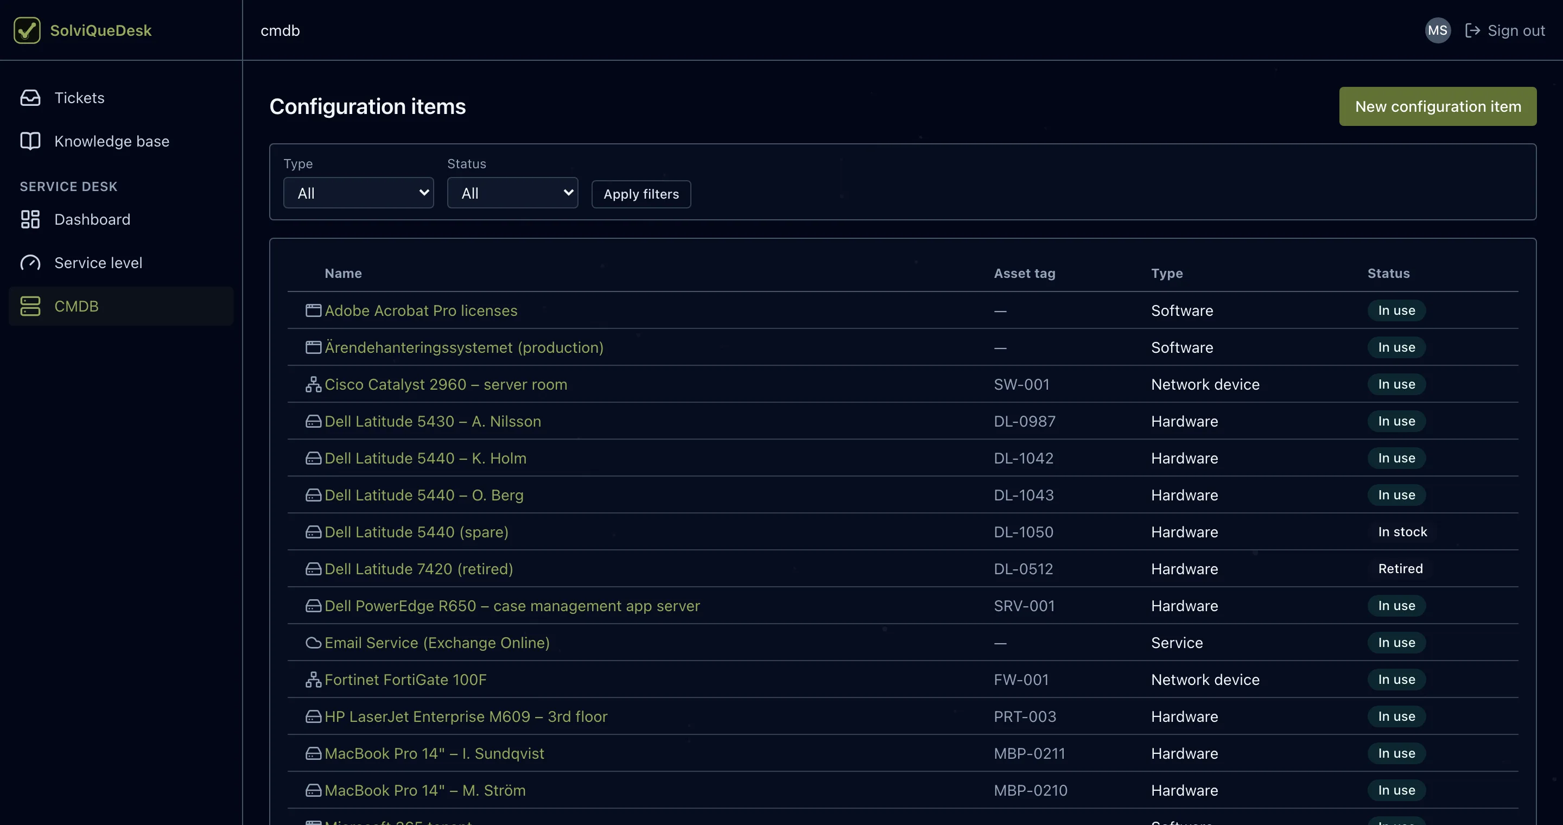Click network icon beside Fortinet FortiGate 100F

tap(313, 680)
